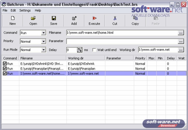The height and width of the screenshot is (130, 188).
Task: Click the E:\unzip\DVDshrink working dir cell
Action: [86, 64]
